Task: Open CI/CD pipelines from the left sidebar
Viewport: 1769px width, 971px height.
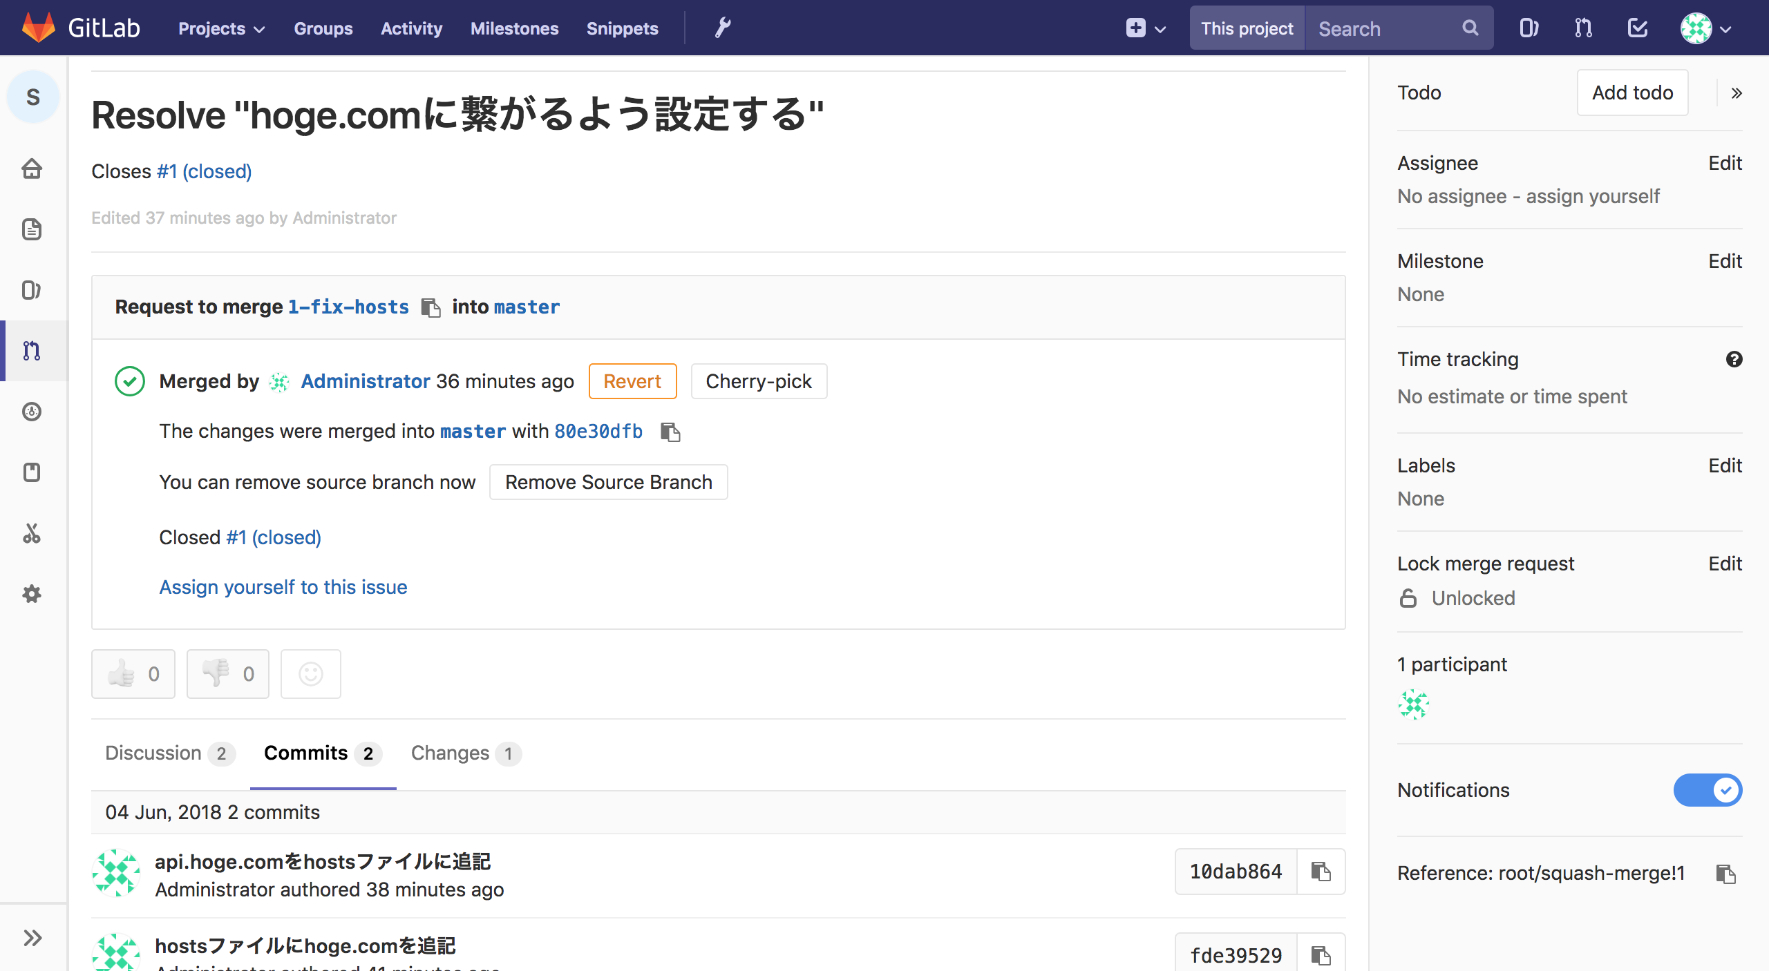Action: 32,412
